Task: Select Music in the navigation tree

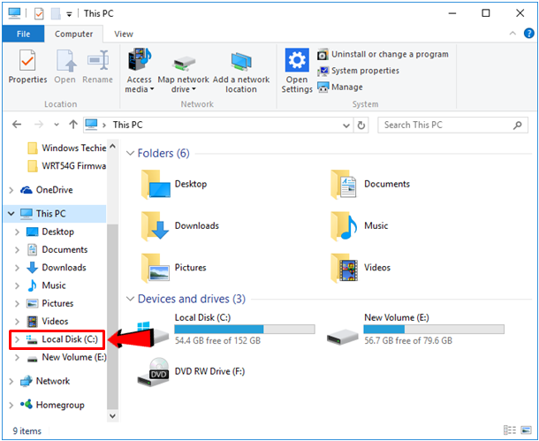Action: [46, 285]
